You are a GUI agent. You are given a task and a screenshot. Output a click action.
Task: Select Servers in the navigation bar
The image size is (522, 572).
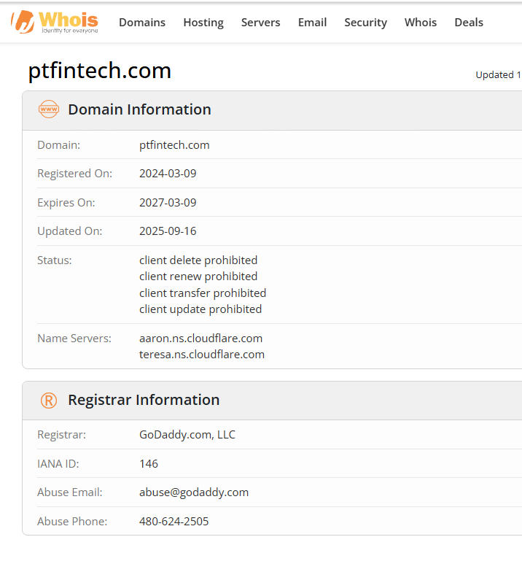pos(260,23)
